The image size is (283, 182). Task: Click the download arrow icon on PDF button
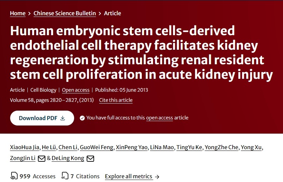click(63, 118)
